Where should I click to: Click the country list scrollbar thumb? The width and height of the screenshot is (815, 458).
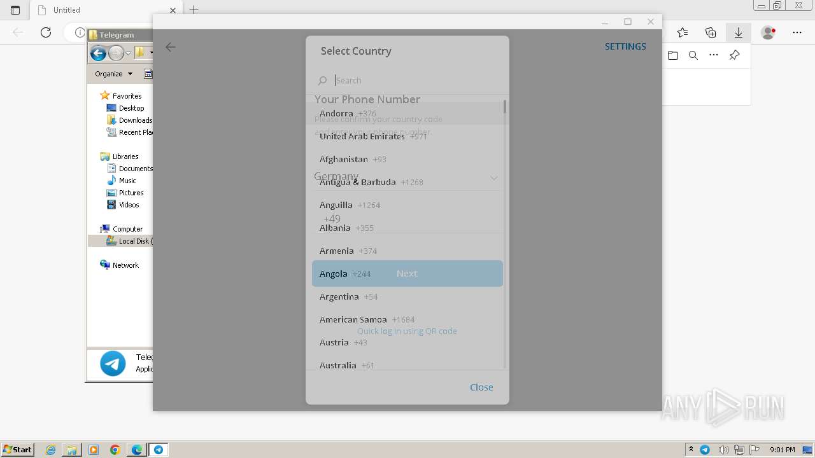pyautogui.click(x=505, y=107)
